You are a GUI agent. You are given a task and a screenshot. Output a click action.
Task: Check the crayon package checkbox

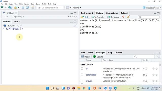point(82,81)
